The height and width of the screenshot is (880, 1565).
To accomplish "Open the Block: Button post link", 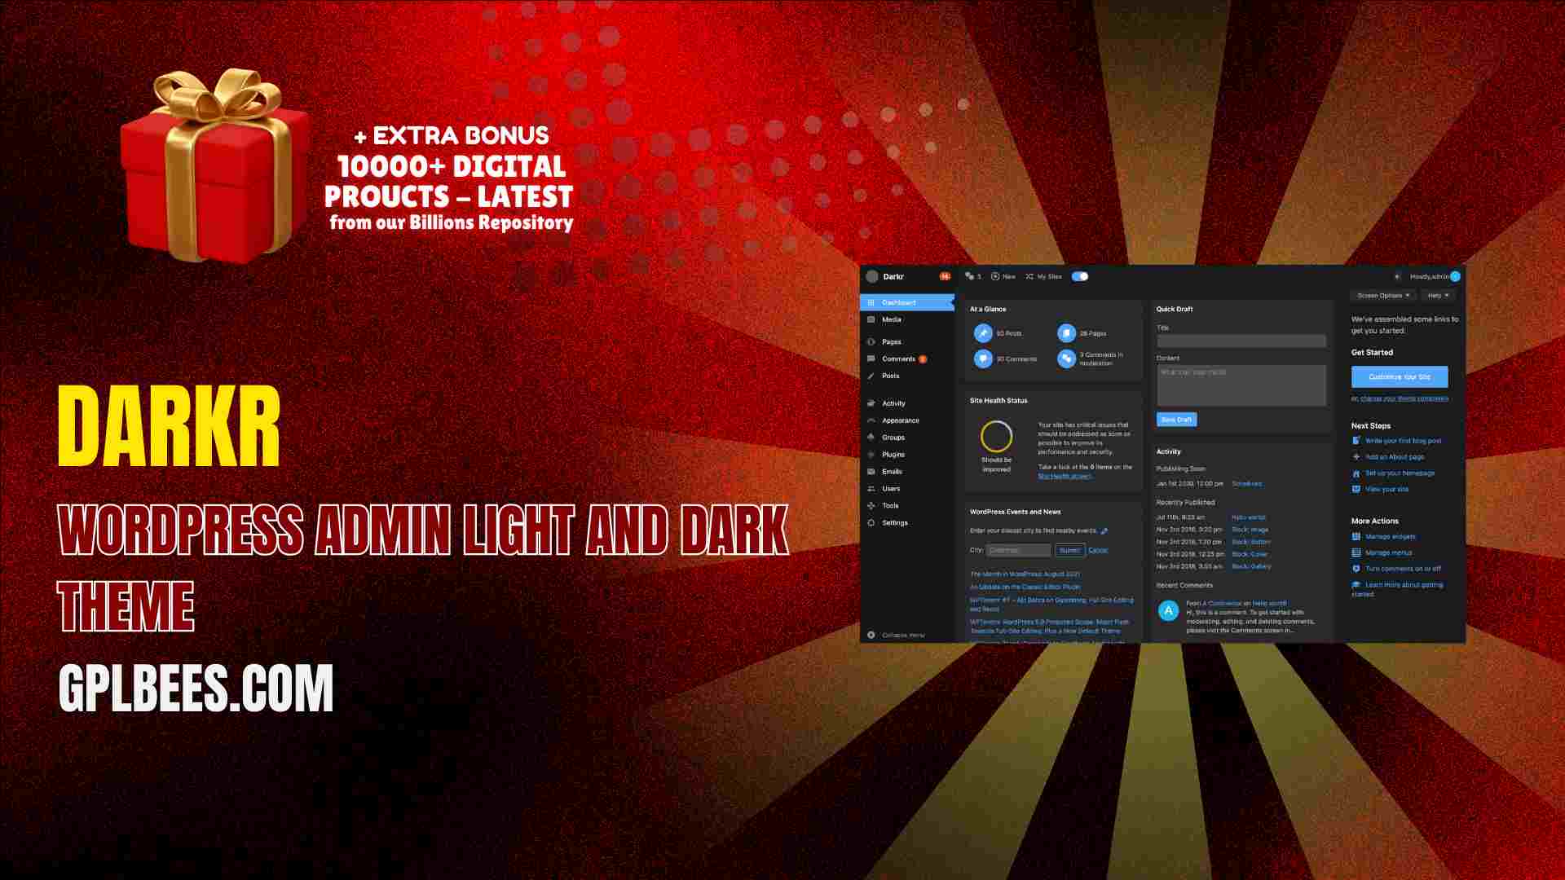I will [x=1250, y=542].
